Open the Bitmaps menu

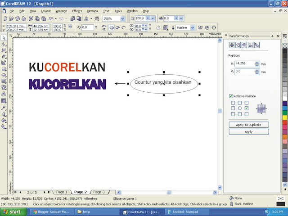(x=92, y=11)
